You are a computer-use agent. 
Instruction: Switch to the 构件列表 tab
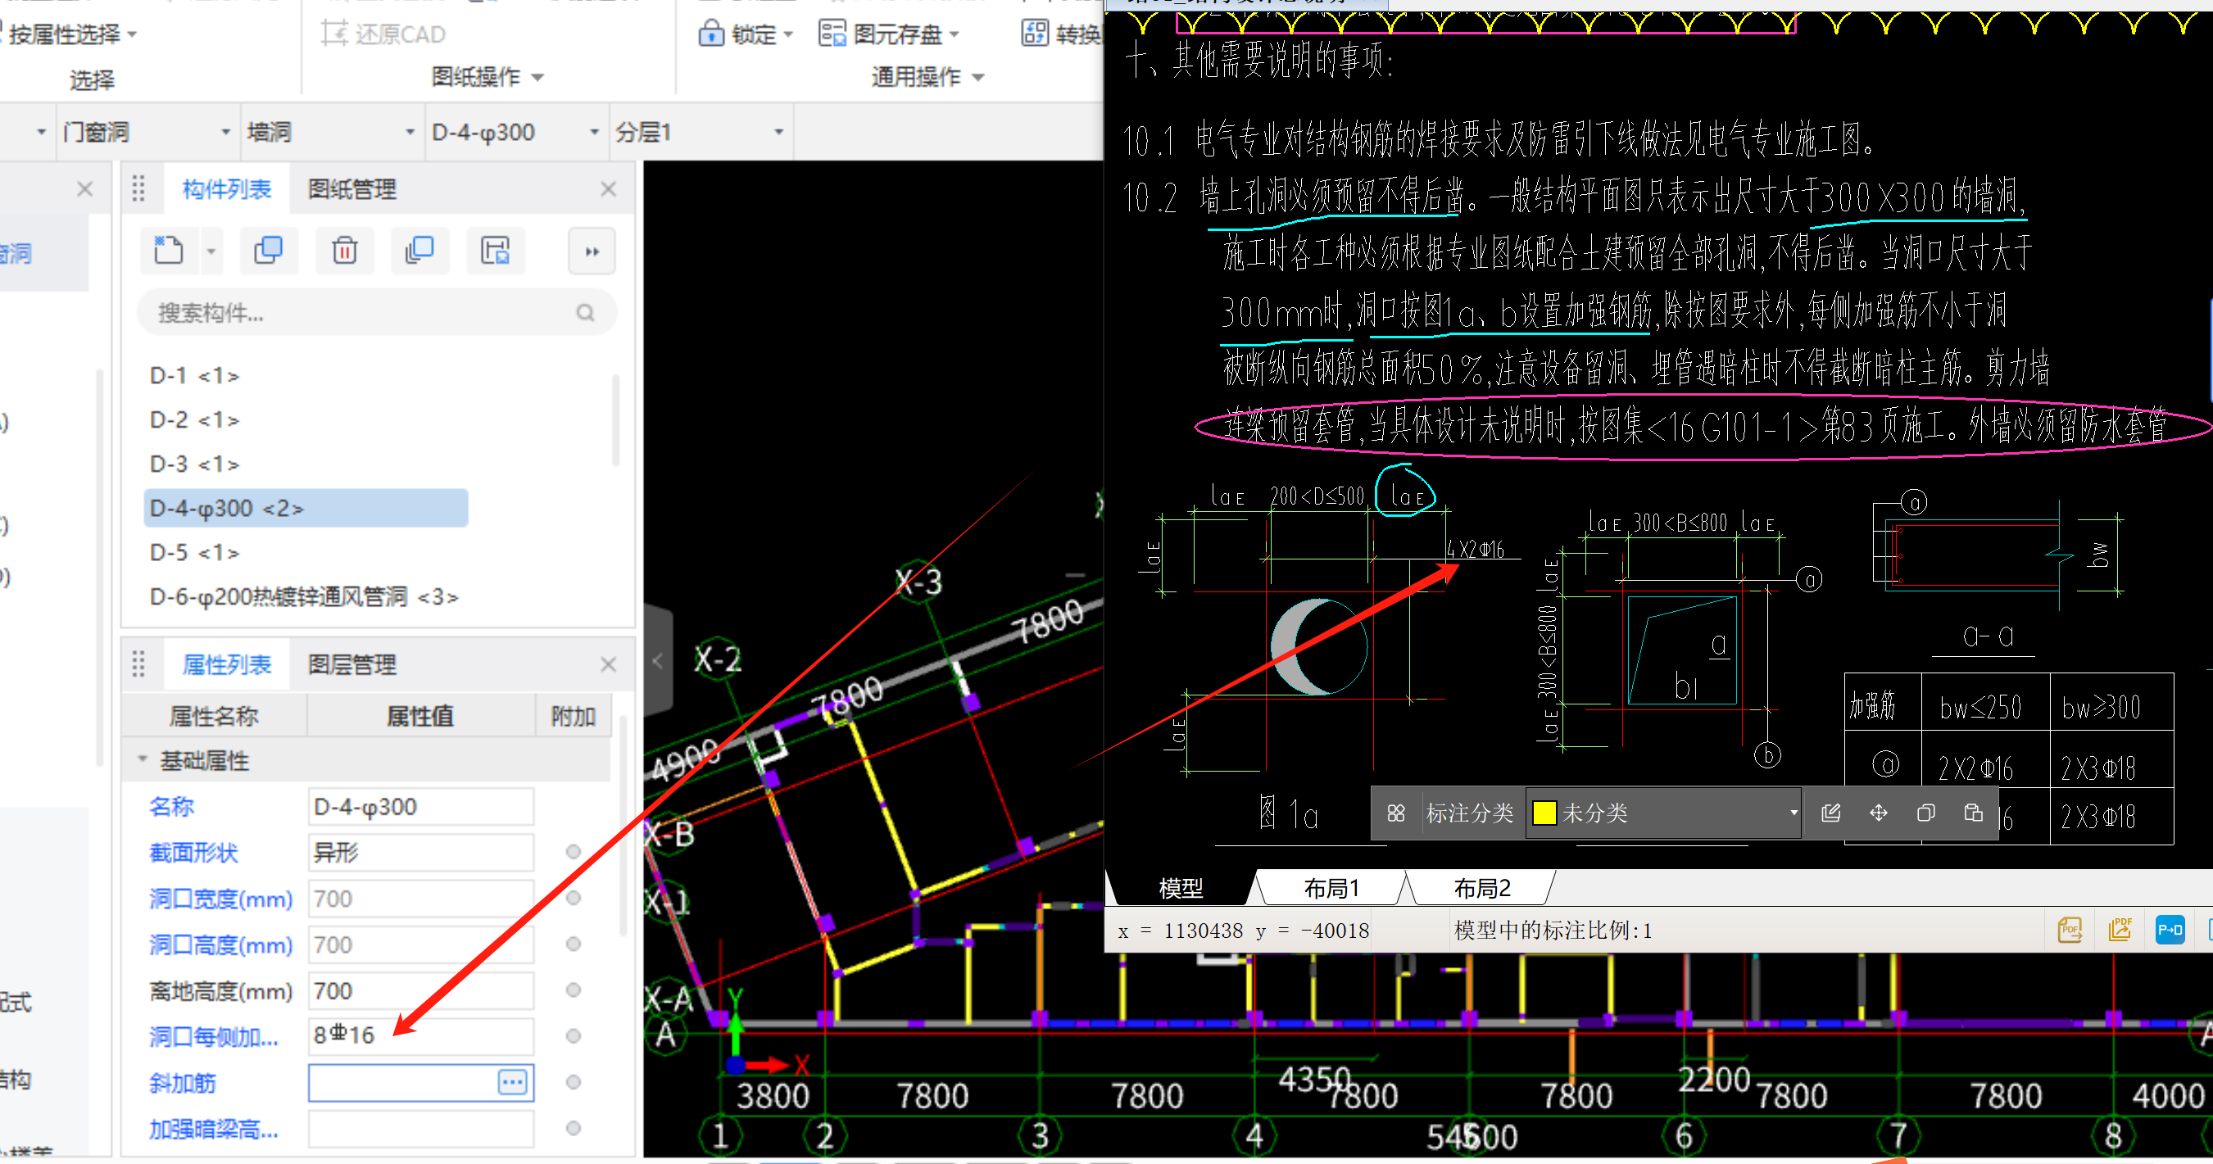pyautogui.click(x=227, y=189)
